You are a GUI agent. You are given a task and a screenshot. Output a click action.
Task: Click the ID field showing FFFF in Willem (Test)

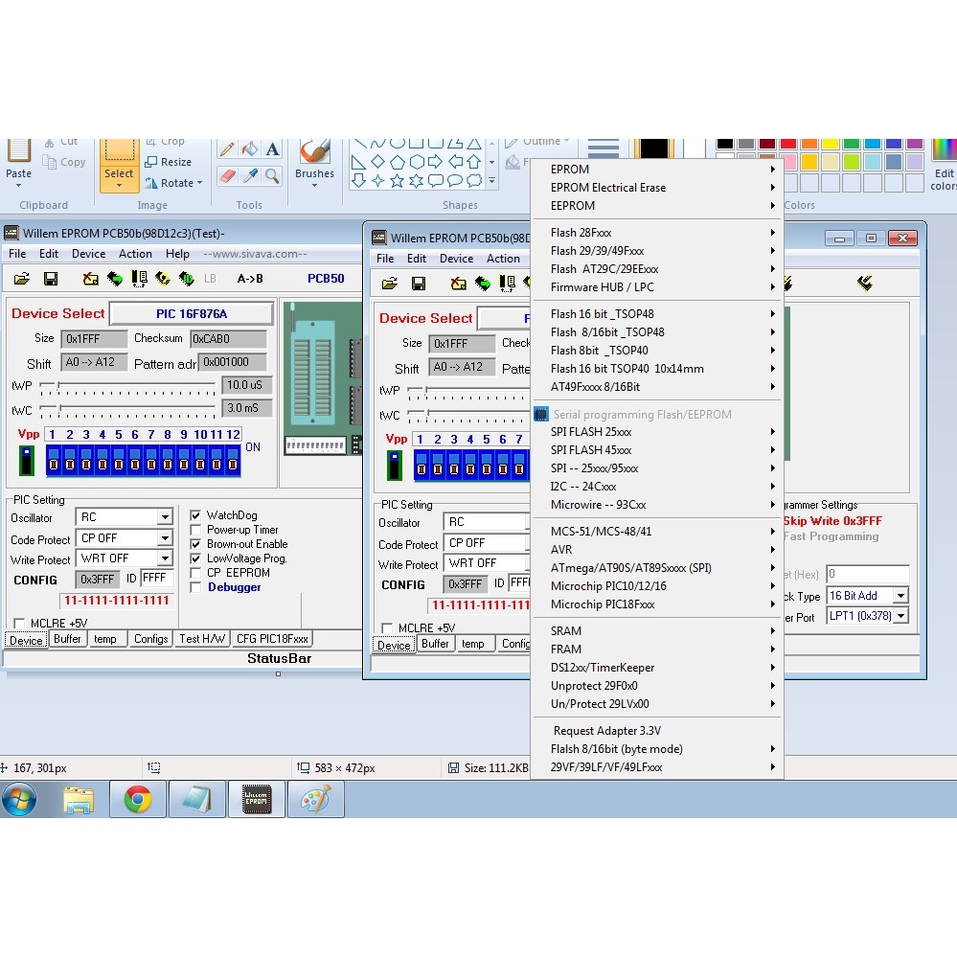(x=157, y=578)
